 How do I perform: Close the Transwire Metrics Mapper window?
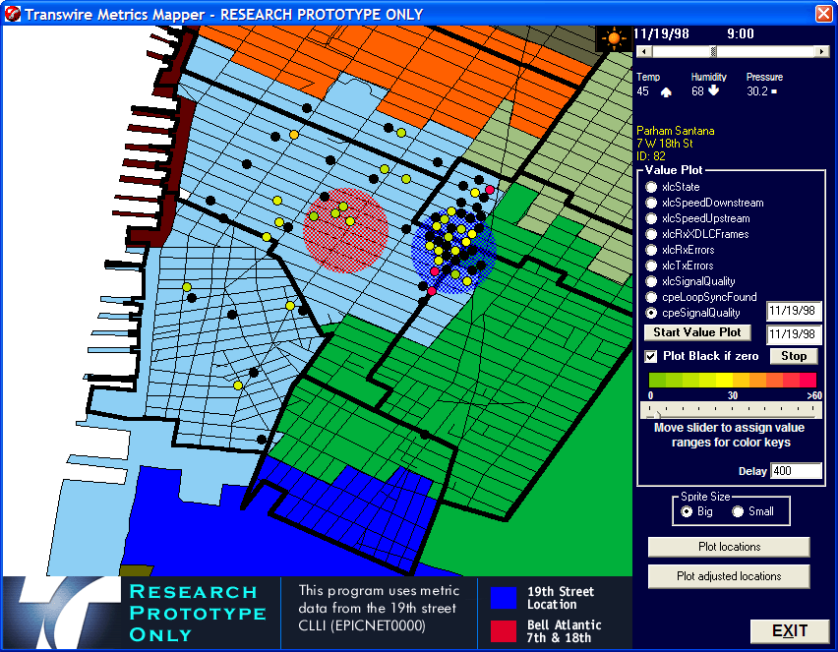pos(823,14)
